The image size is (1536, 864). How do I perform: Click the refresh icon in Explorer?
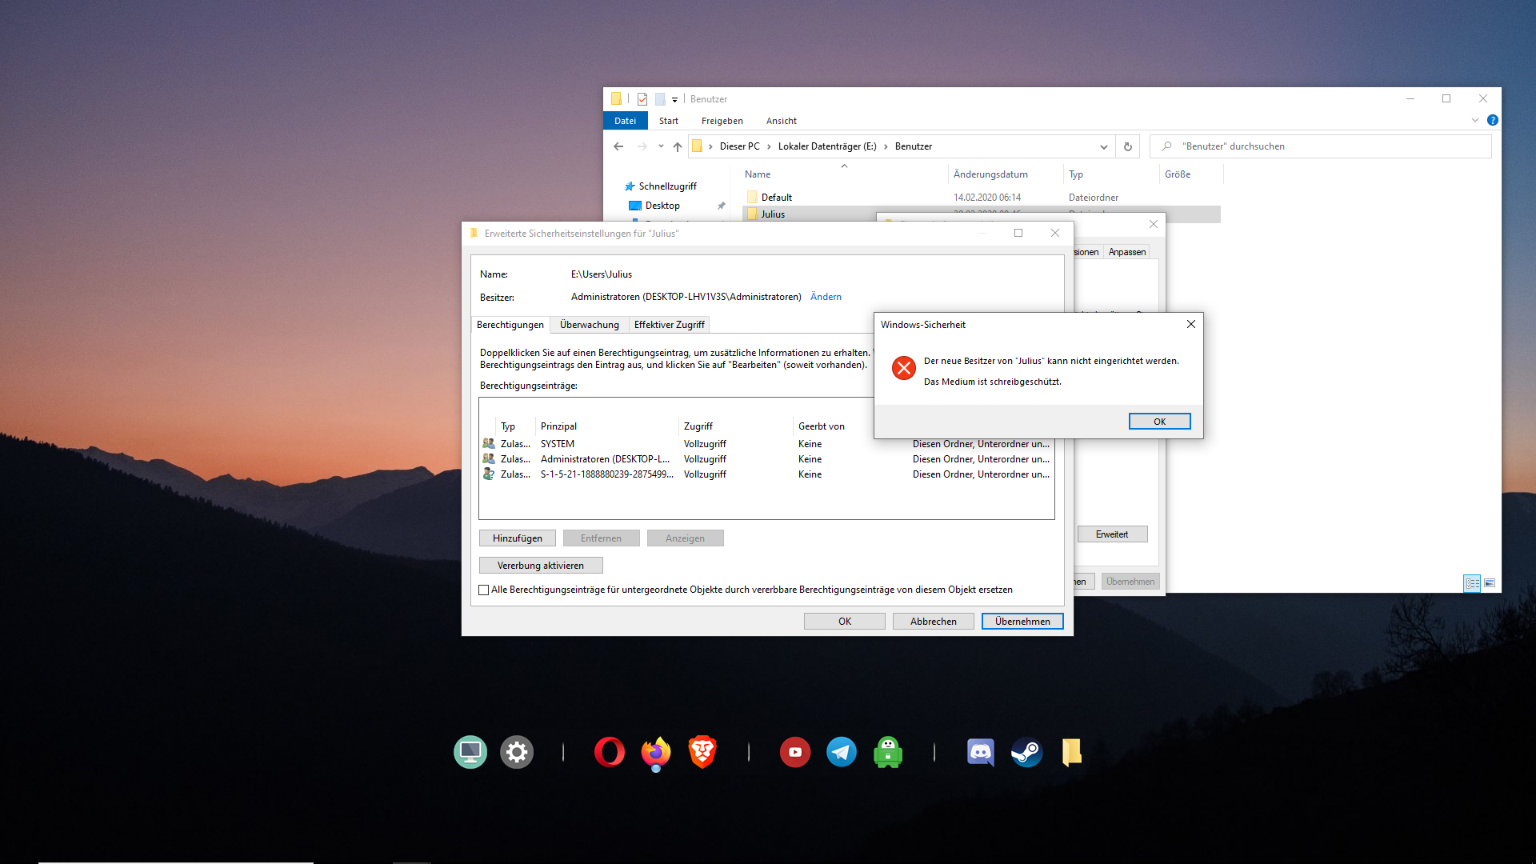pyautogui.click(x=1127, y=146)
